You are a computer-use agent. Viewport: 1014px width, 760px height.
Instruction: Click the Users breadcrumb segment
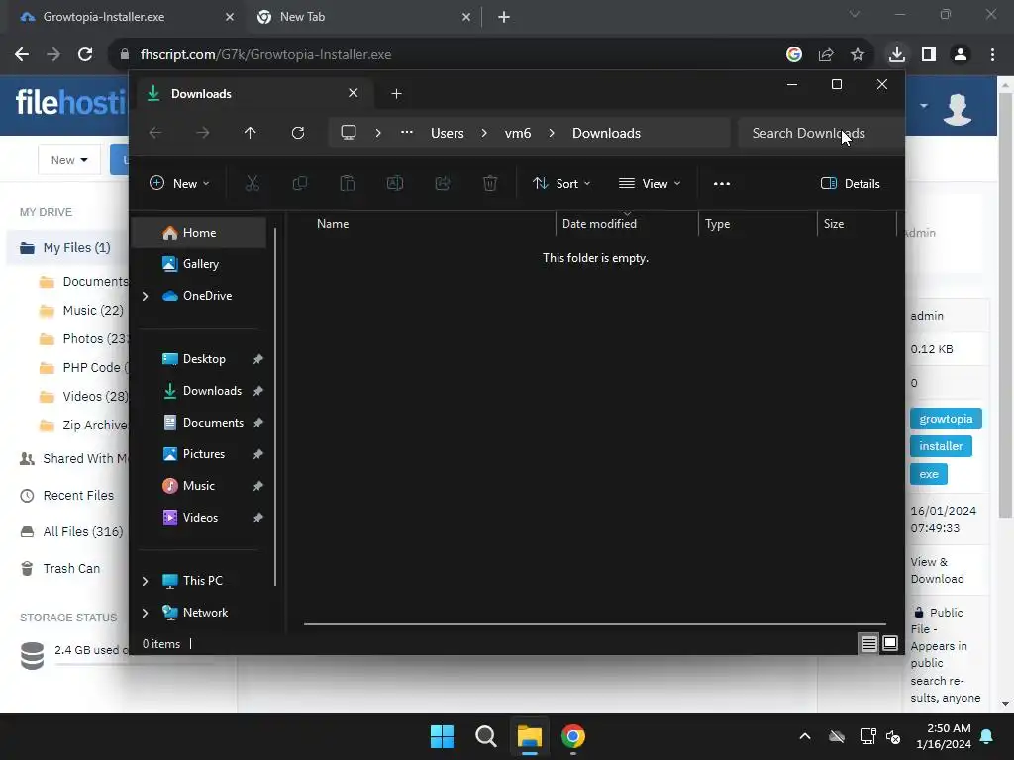click(x=448, y=133)
